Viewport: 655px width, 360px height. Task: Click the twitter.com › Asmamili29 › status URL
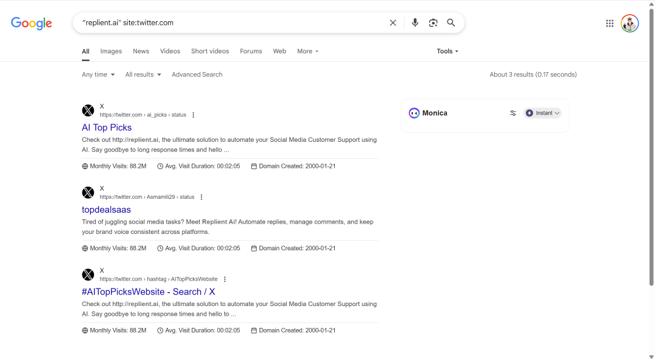pos(147,197)
